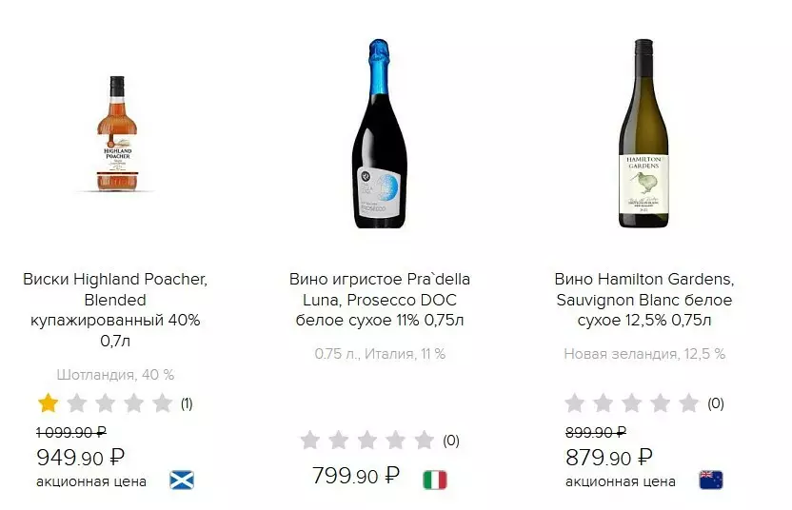Open Hamilton Gardens wine bottle image
This screenshot has width=792, height=510.
[644, 134]
